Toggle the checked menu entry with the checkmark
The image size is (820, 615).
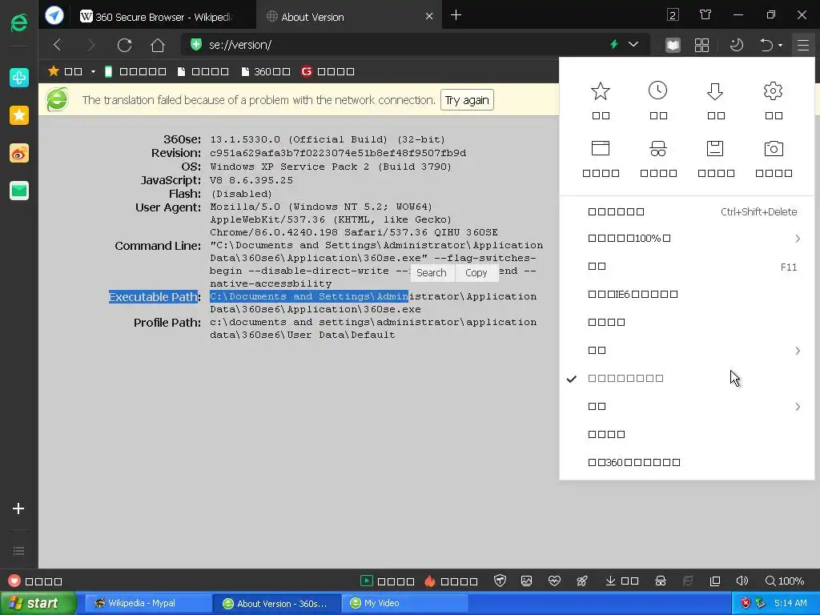pyautogui.click(x=686, y=378)
